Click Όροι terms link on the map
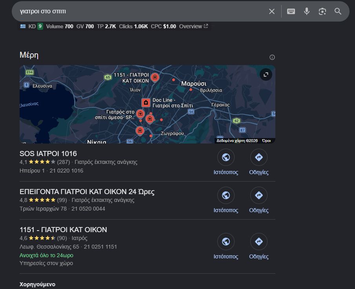 [266, 141]
